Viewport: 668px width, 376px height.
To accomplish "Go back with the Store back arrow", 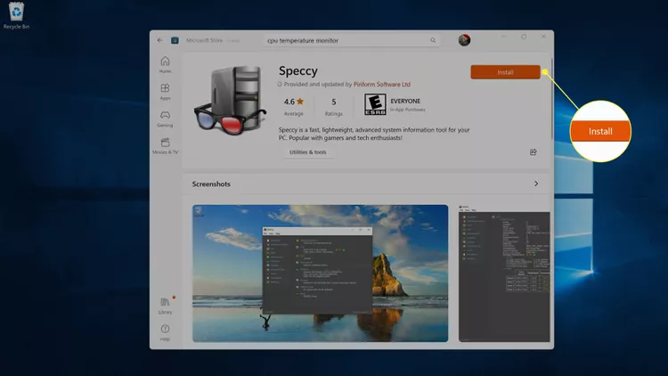I will coord(160,40).
